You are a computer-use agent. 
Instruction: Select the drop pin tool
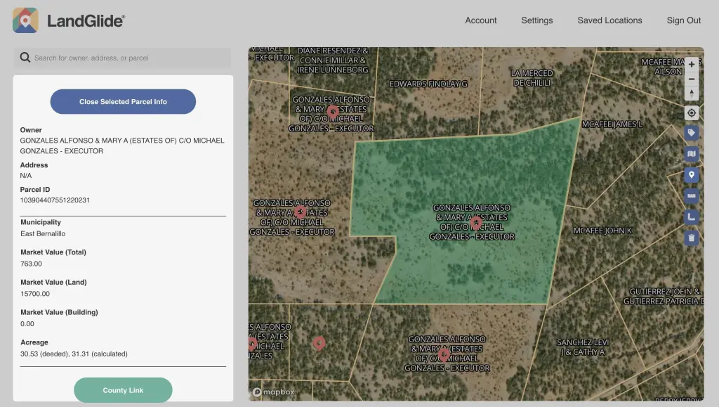[x=692, y=175]
